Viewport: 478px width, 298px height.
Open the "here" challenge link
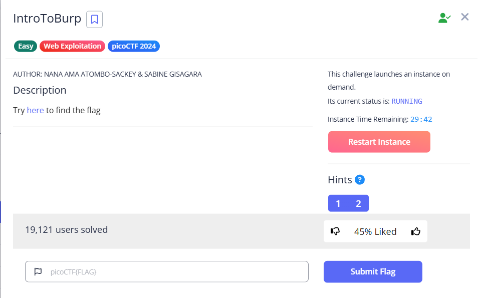pos(36,110)
